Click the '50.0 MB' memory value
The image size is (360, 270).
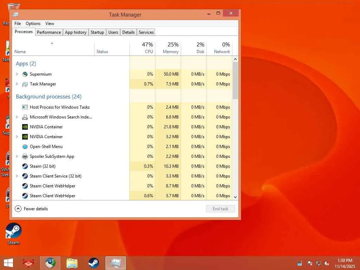click(x=171, y=74)
